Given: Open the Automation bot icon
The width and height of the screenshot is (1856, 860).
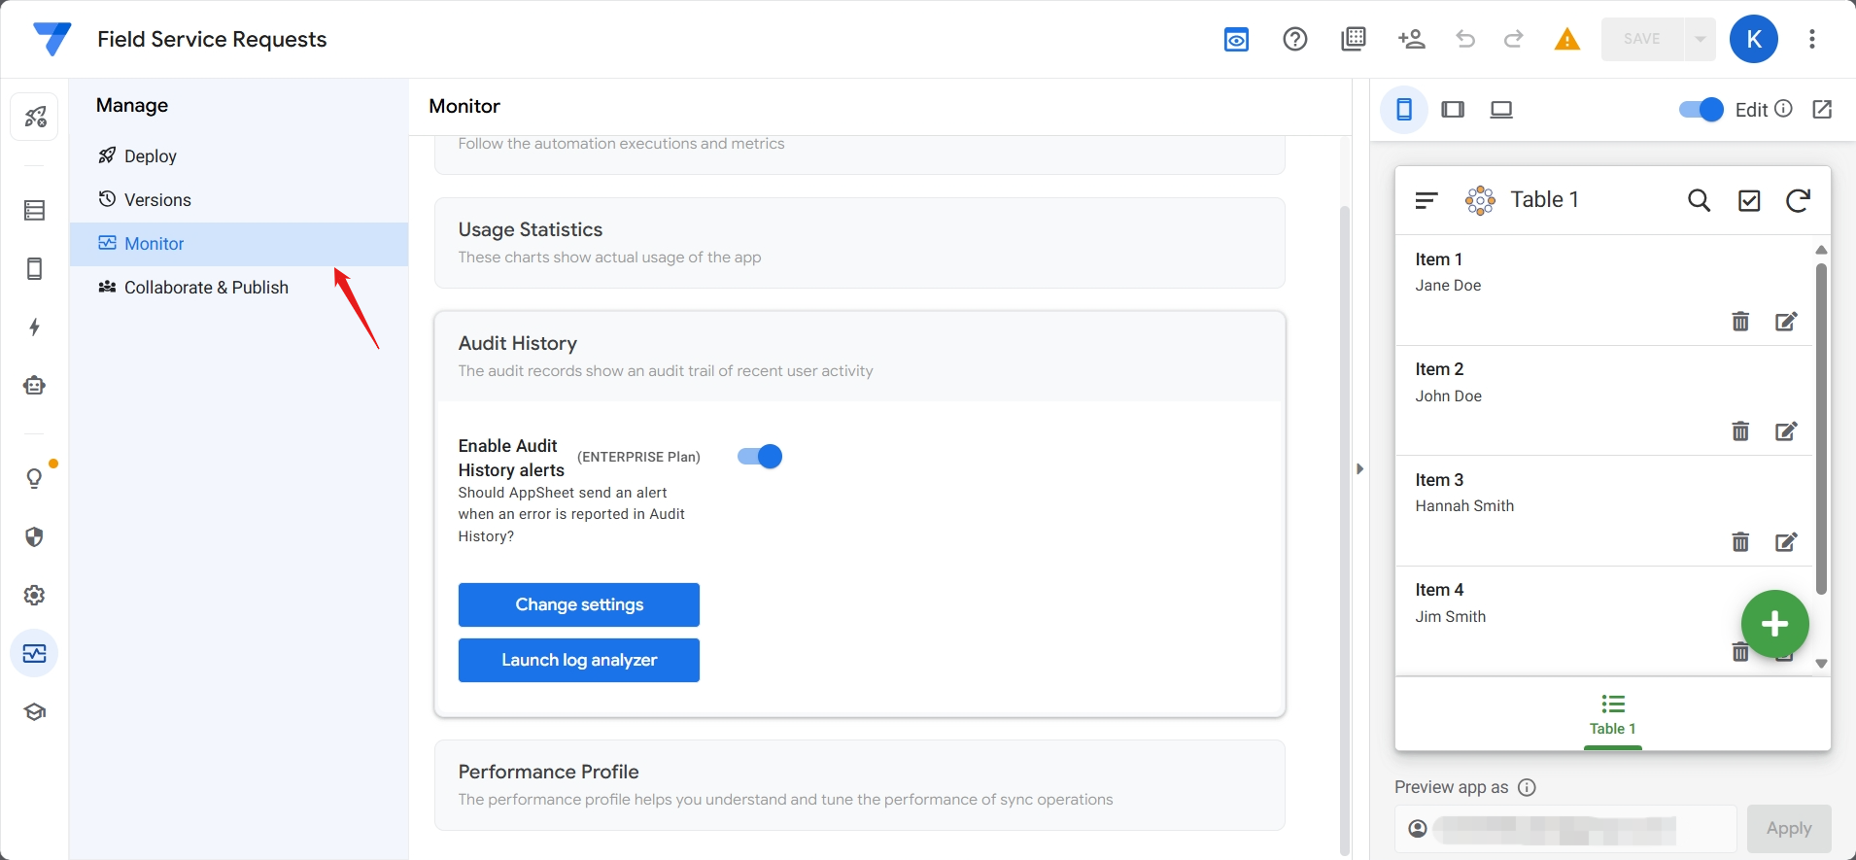Looking at the screenshot, I should tap(35, 386).
